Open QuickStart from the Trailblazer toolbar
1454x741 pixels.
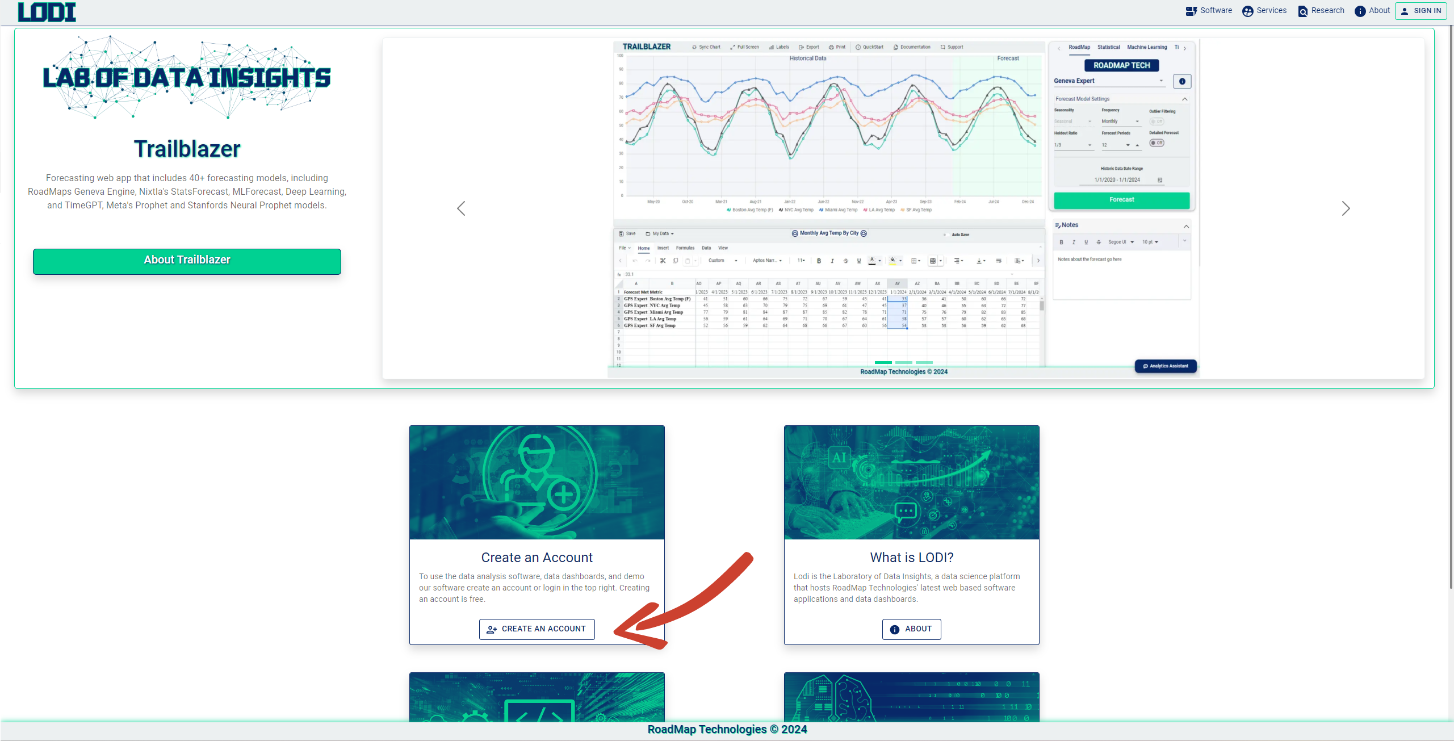870,47
